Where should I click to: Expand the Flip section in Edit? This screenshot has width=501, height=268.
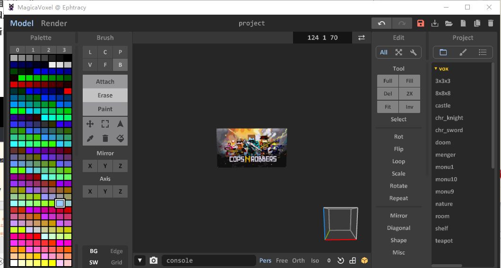[x=398, y=149]
